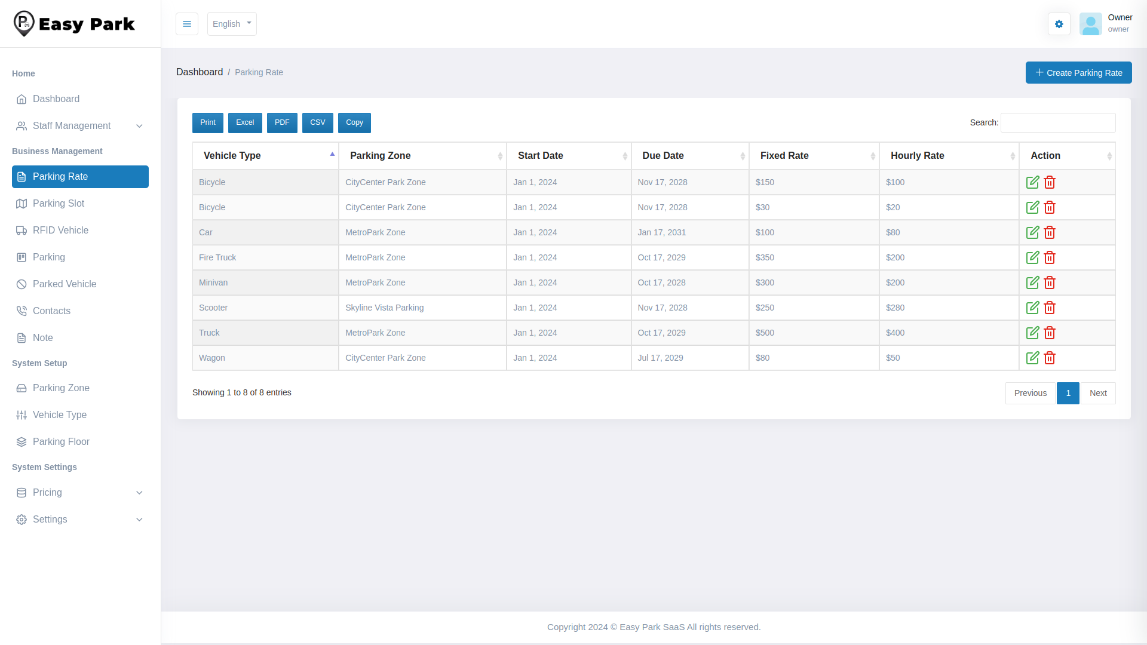
Task: Open the Parking Floor page
Action: (61, 441)
